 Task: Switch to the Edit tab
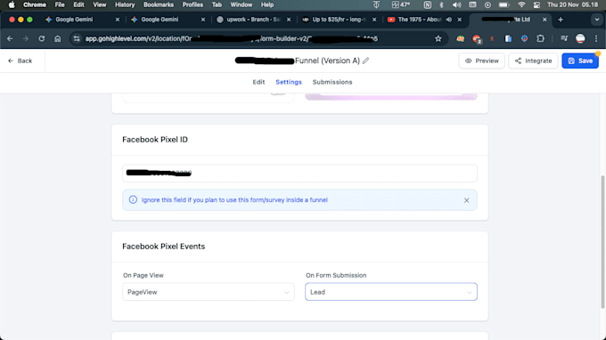coord(258,82)
